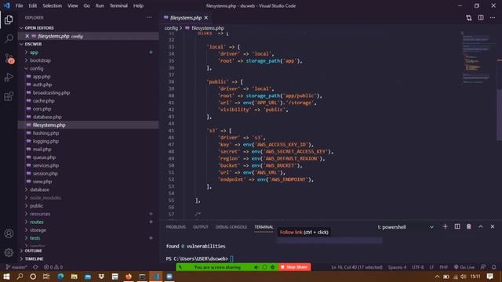Switch to the Problems panel tab

tap(176, 227)
